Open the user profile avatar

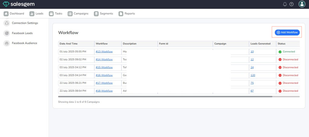tap(302, 4)
